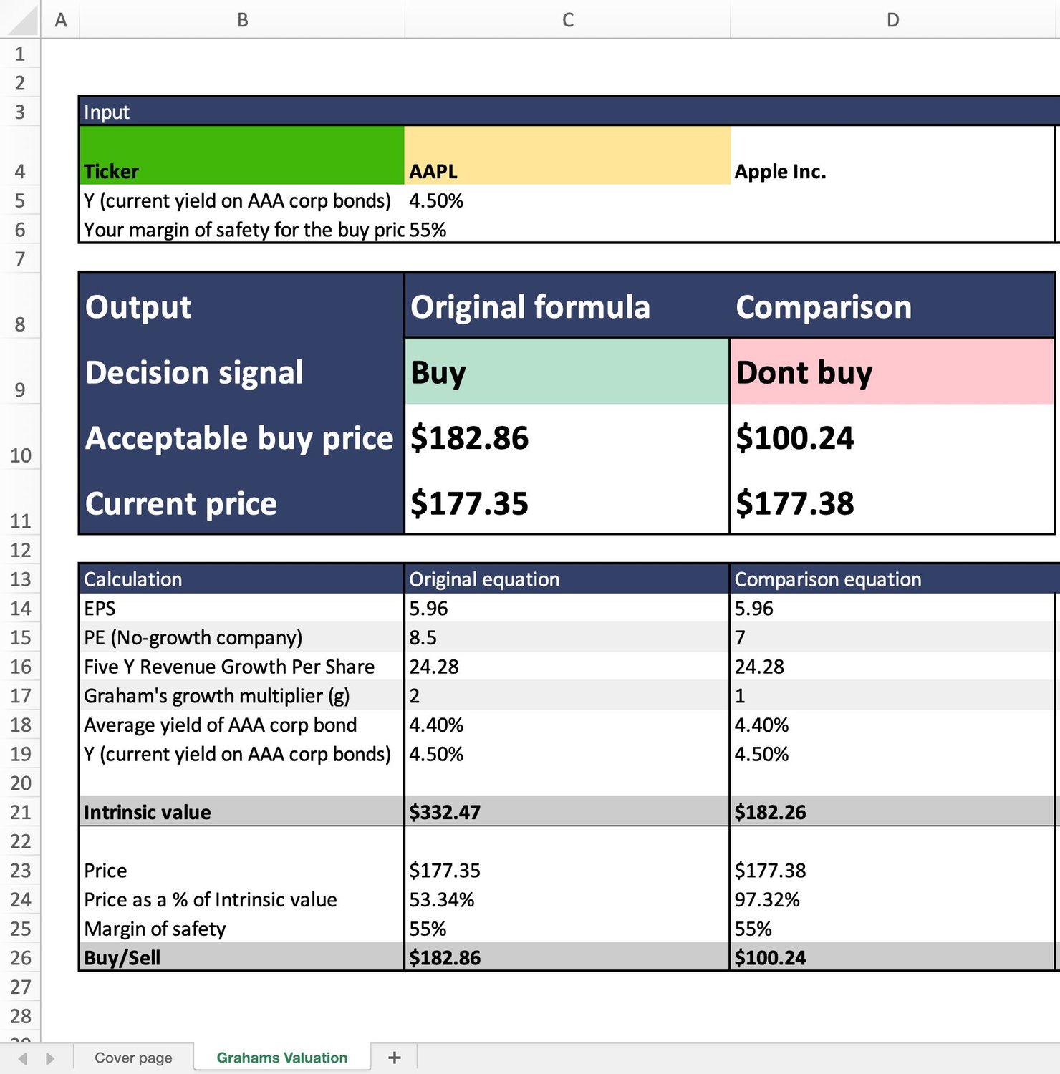The image size is (1060, 1074).
Task: Select the Grahams Valuation sheet tab
Action: tap(281, 1058)
